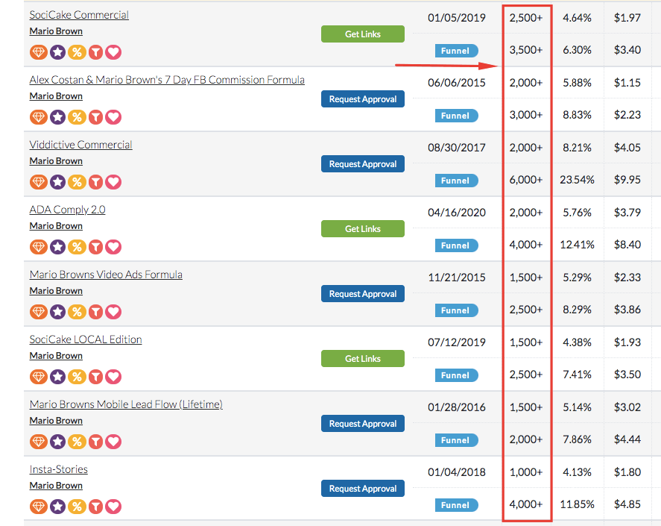Viewport: 661px width, 526px height.
Task: Click the Funnel badge in Video Ads Formula row
Action: [457, 310]
